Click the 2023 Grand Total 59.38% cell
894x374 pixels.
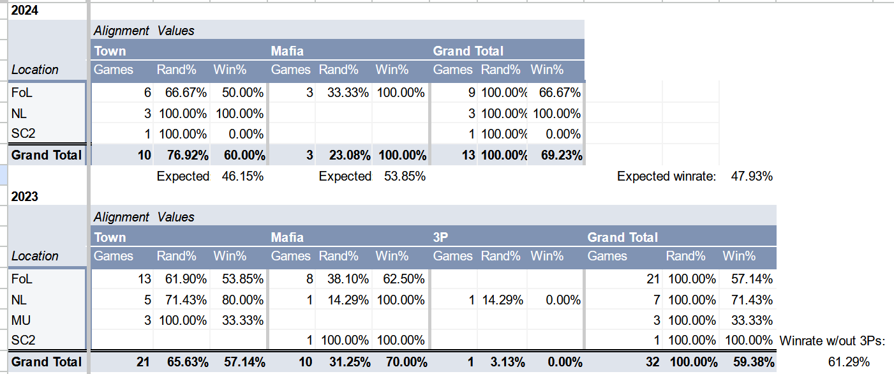pyautogui.click(x=748, y=362)
